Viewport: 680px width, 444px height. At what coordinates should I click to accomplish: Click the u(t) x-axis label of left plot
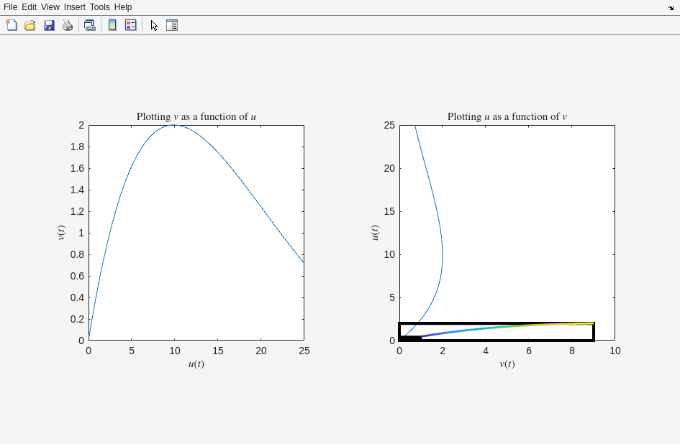[196, 364]
